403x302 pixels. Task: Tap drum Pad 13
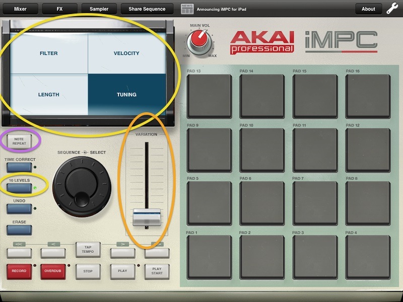210,96
